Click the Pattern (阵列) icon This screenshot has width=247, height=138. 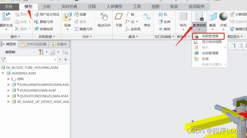coord(183,17)
